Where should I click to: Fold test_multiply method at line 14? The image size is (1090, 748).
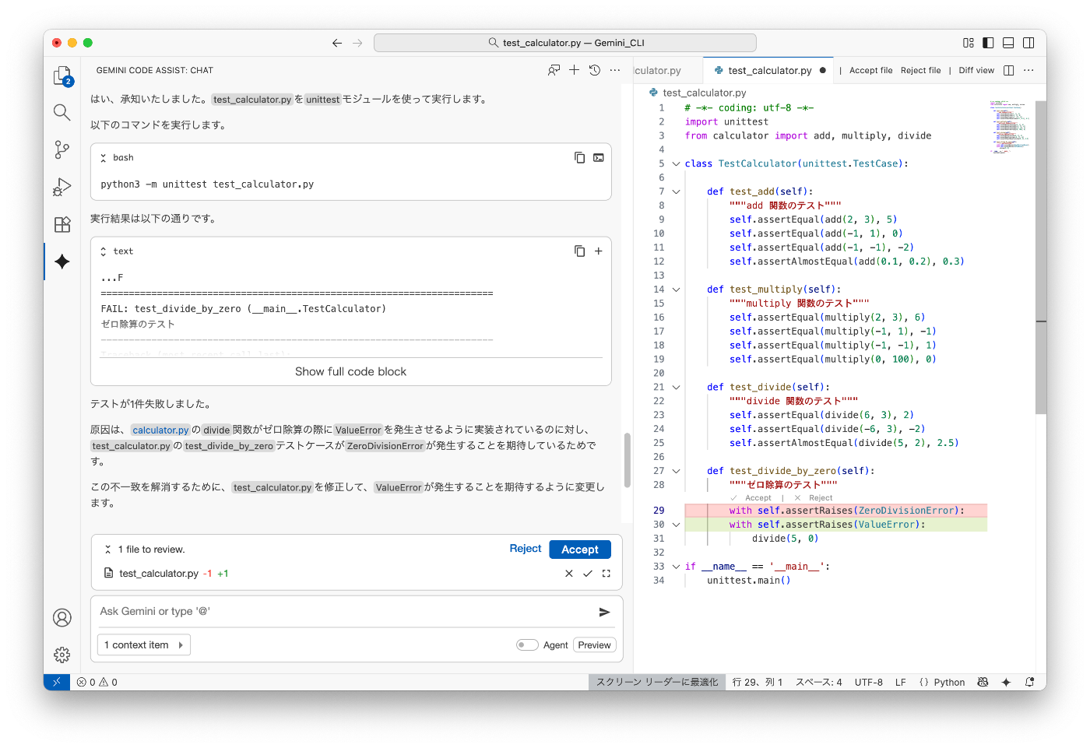[676, 290]
